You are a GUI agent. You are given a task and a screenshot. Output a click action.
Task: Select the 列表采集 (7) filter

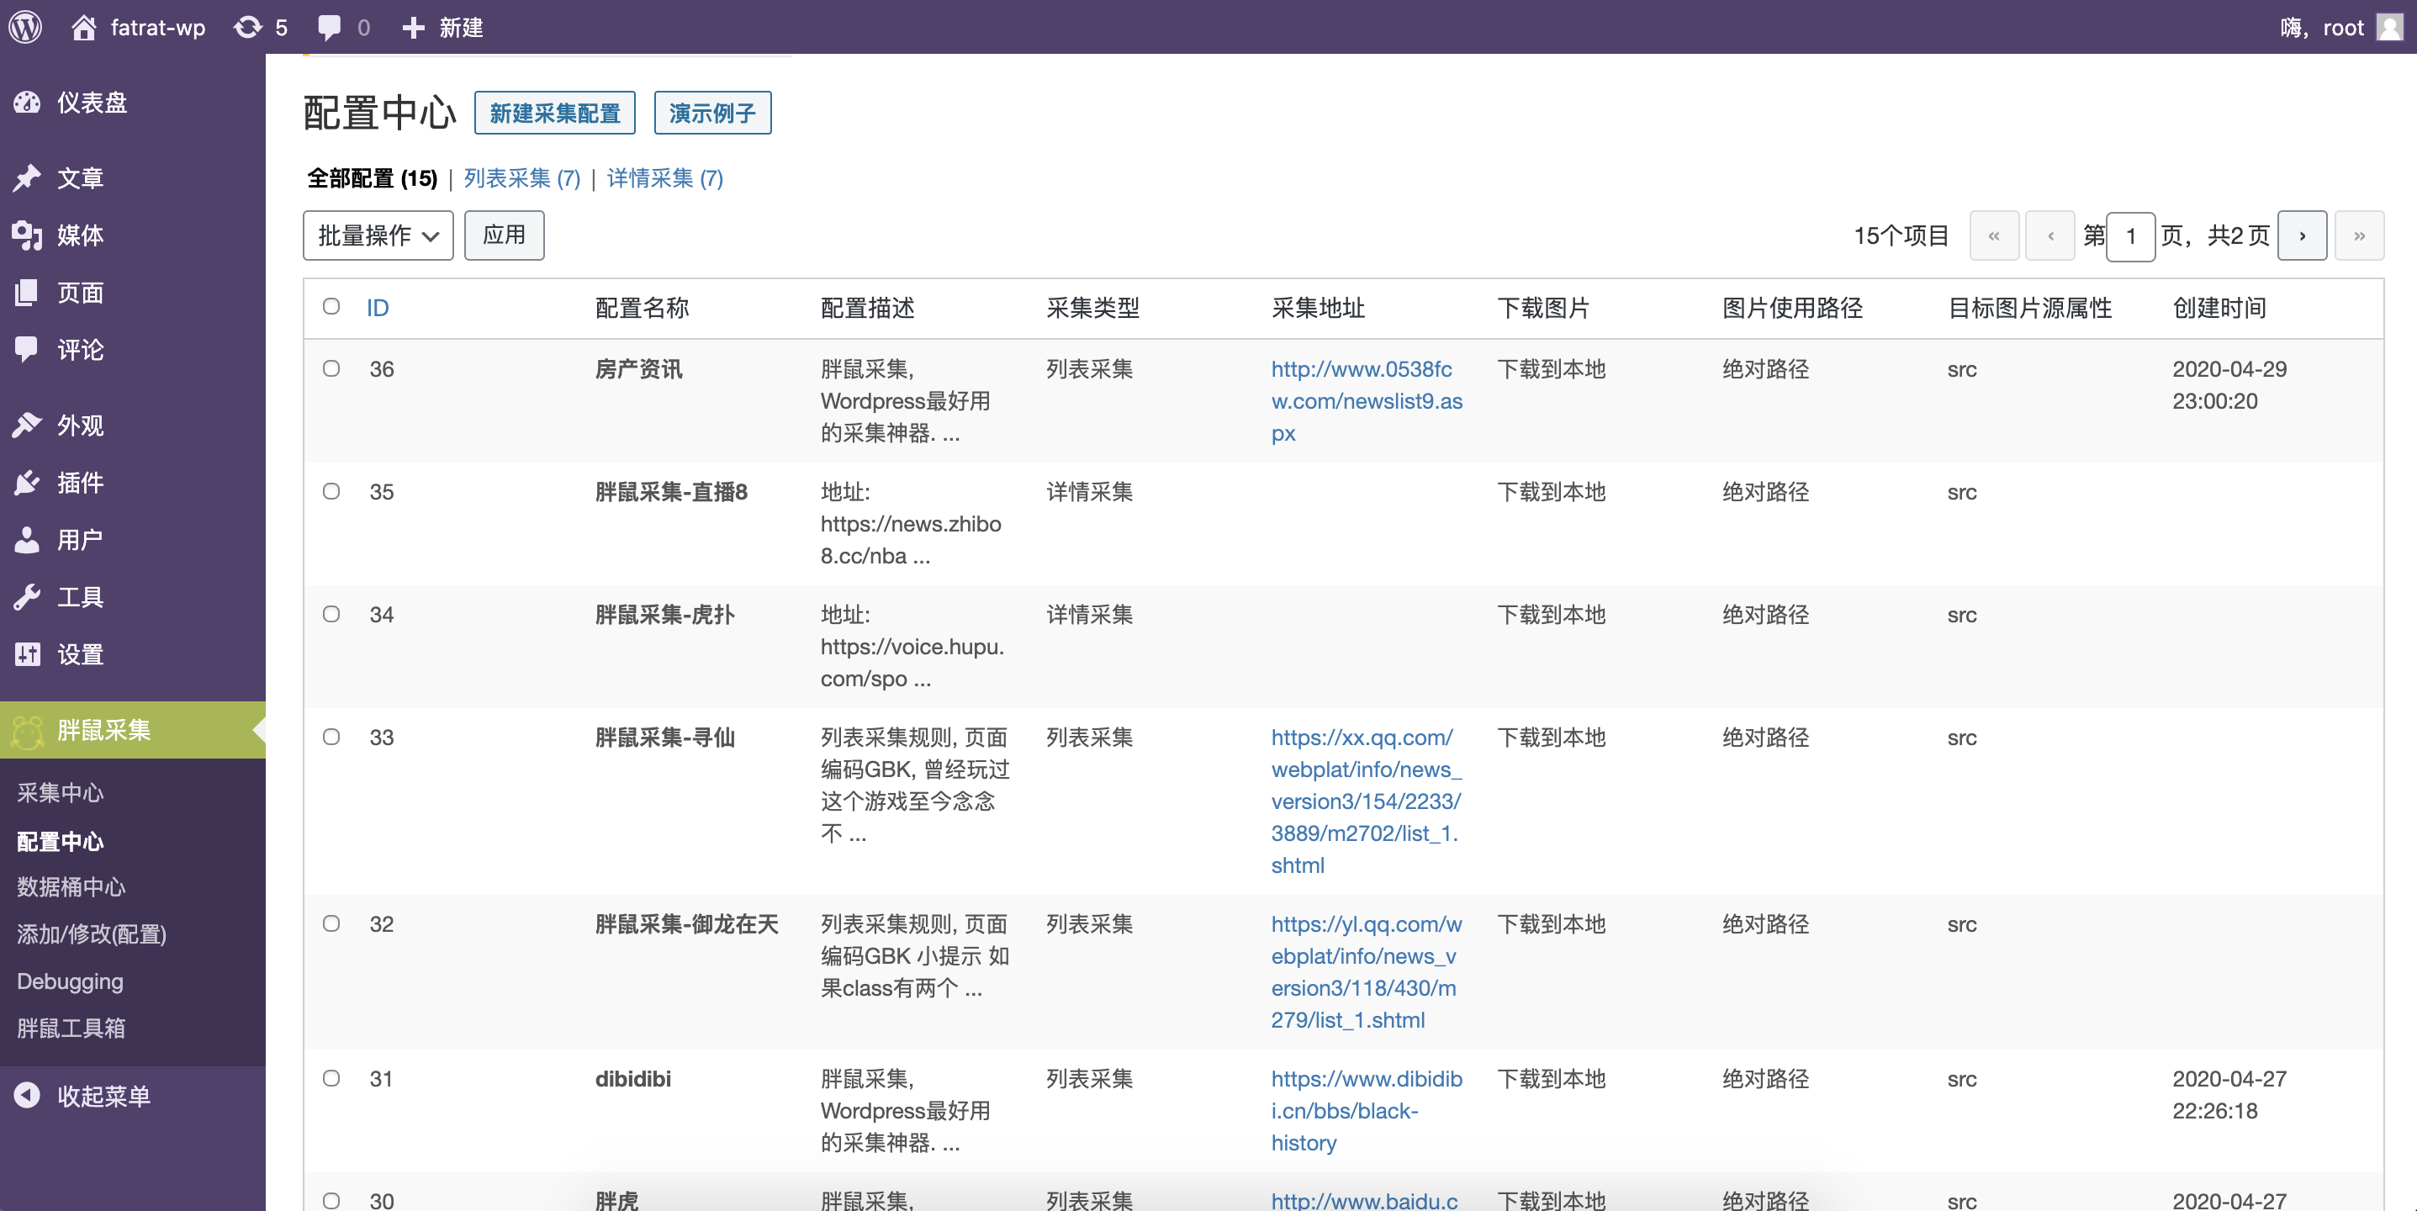[x=521, y=178]
